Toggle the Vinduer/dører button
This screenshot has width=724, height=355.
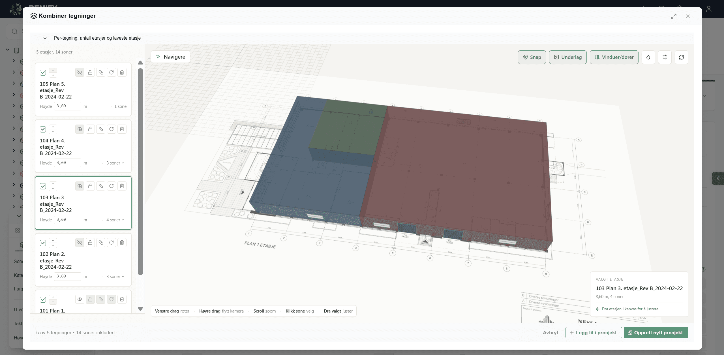click(614, 57)
